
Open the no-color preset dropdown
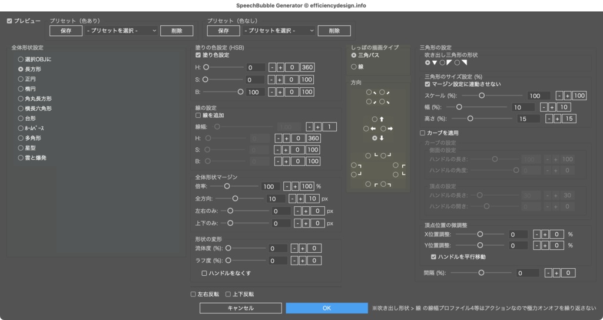pyautogui.click(x=279, y=31)
